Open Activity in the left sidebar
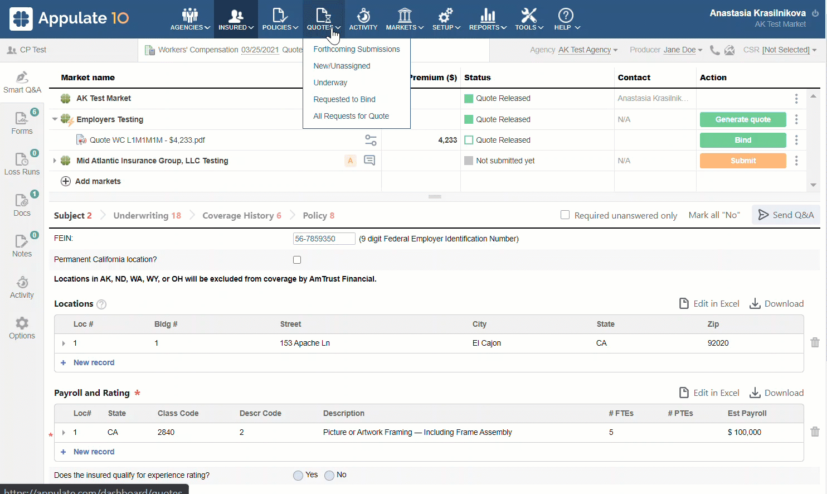Viewport: 827px width, 494px height. click(x=22, y=287)
